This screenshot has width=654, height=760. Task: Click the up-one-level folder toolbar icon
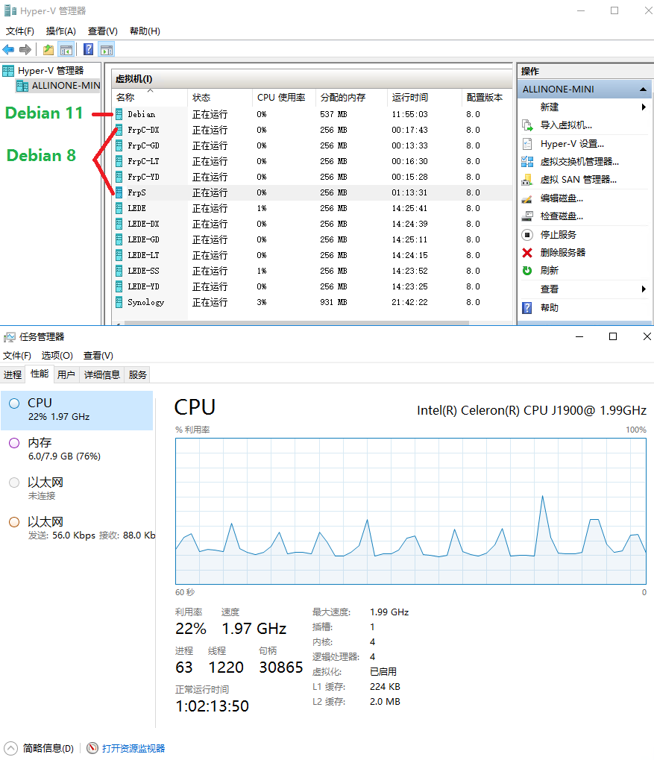coord(48,49)
